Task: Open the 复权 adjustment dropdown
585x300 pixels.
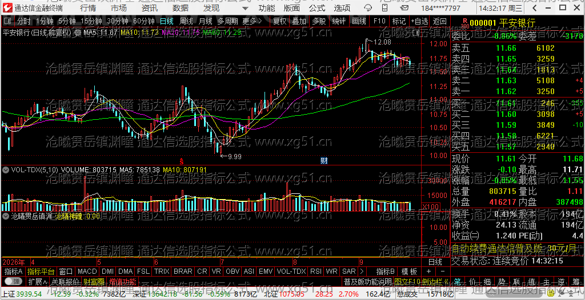Action: (279, 22)
